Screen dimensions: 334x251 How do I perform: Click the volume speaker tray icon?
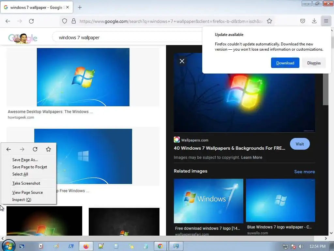301,246
